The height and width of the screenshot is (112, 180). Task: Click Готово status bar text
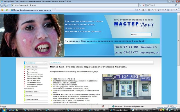click(x=3, y=106)
